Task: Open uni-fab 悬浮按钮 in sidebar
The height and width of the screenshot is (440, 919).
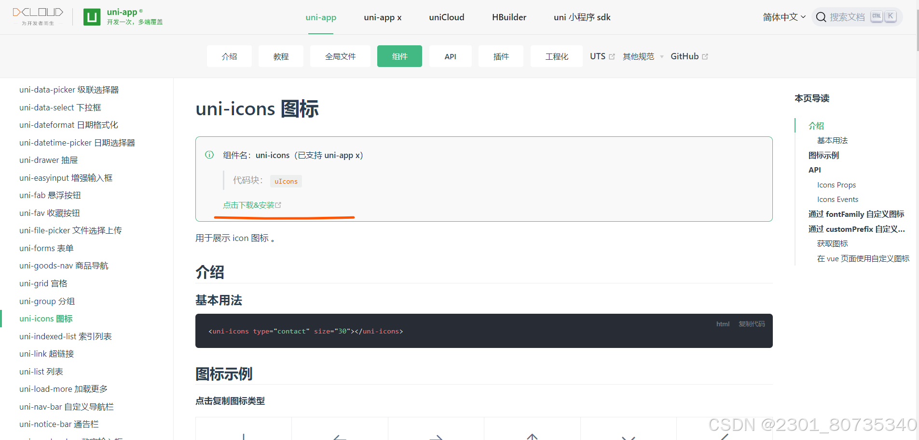Action: pos(50,195)
